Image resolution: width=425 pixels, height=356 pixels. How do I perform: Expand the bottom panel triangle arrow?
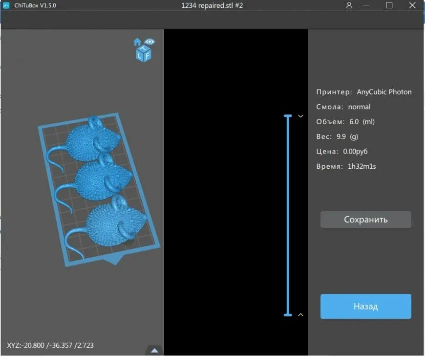(154, 350)
